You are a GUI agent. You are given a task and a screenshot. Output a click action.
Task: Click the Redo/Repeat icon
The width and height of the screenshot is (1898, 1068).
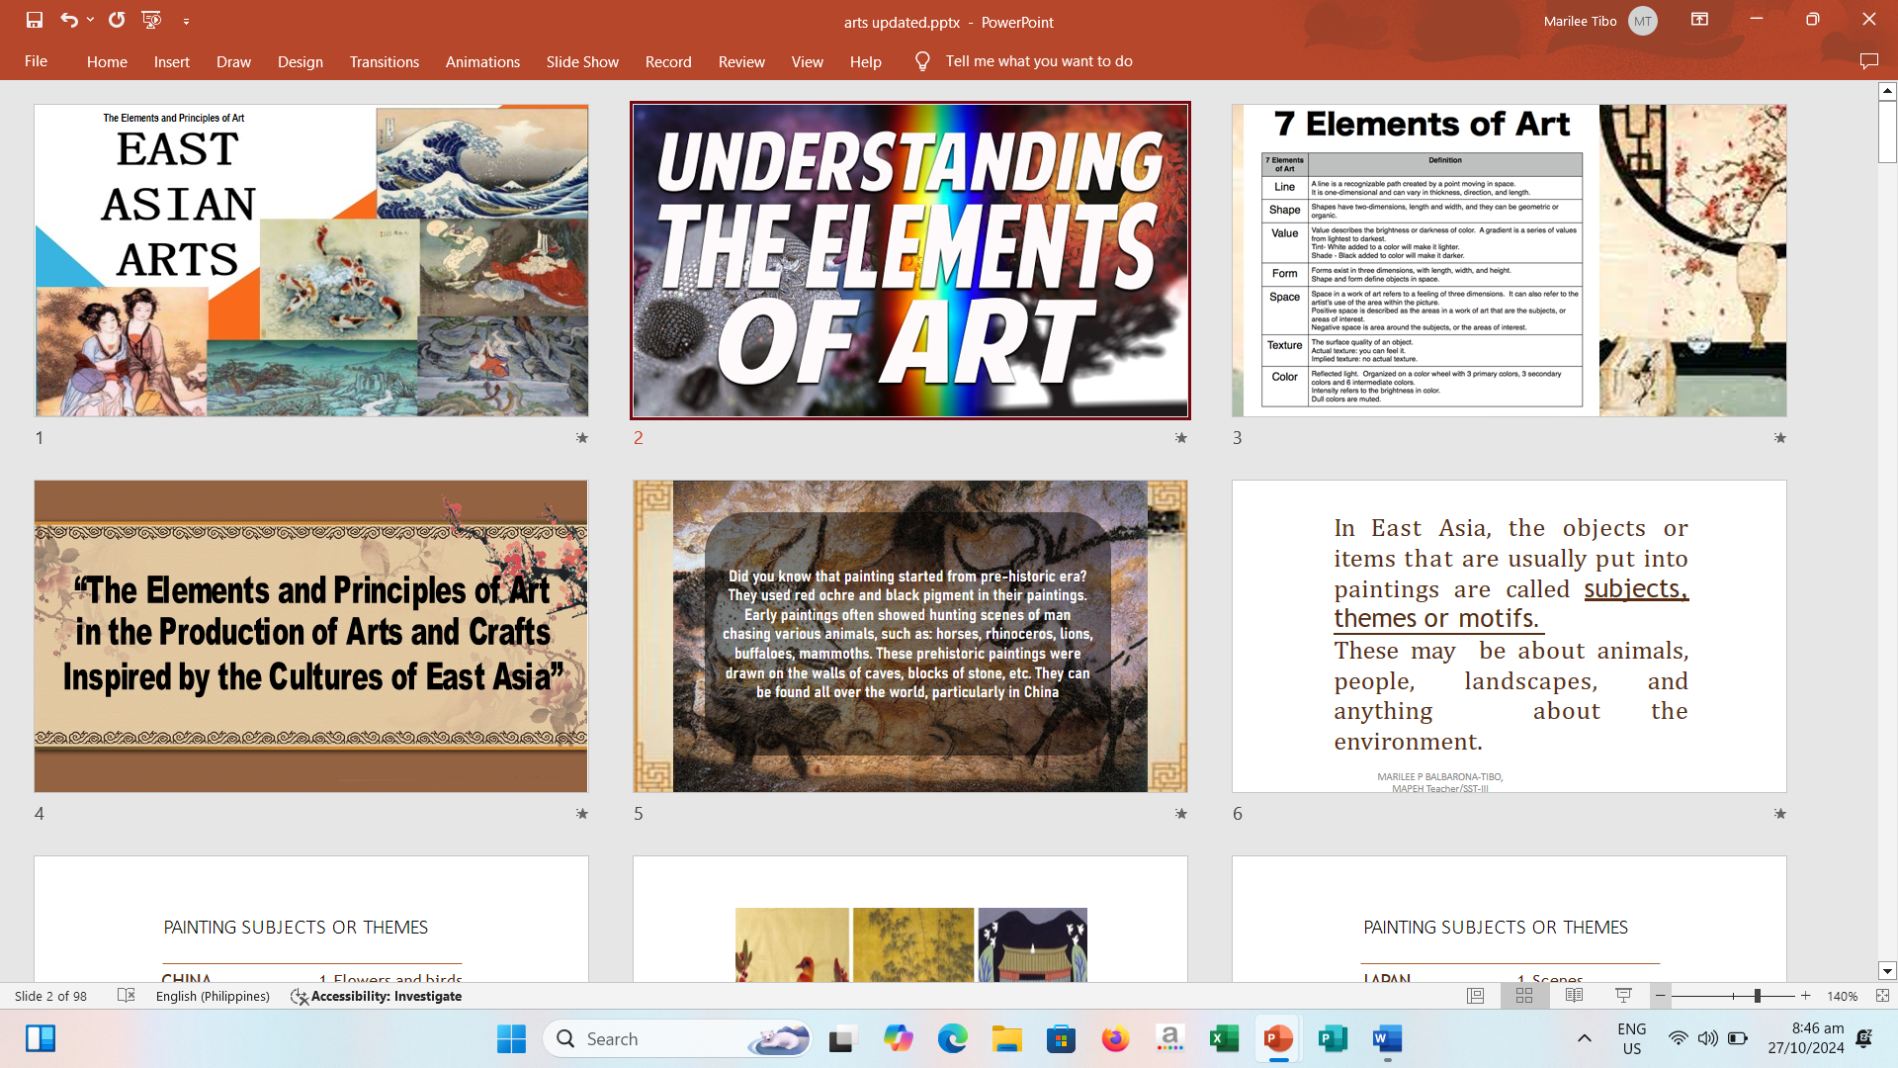point(117,20)
